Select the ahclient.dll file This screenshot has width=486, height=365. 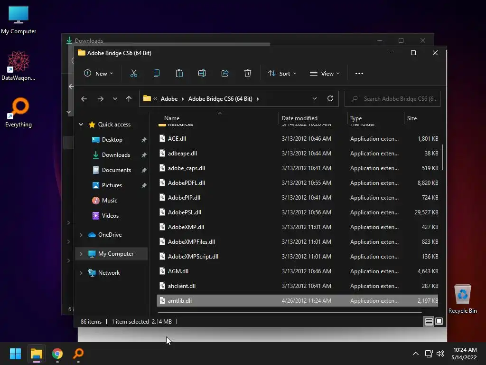coord(298,286)
